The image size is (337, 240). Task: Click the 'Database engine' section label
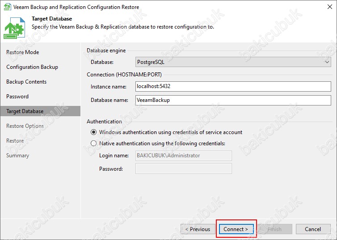[x=106, y=51]
